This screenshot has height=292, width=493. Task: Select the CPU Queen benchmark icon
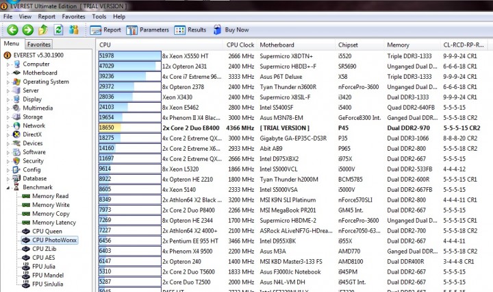[26, 231]
